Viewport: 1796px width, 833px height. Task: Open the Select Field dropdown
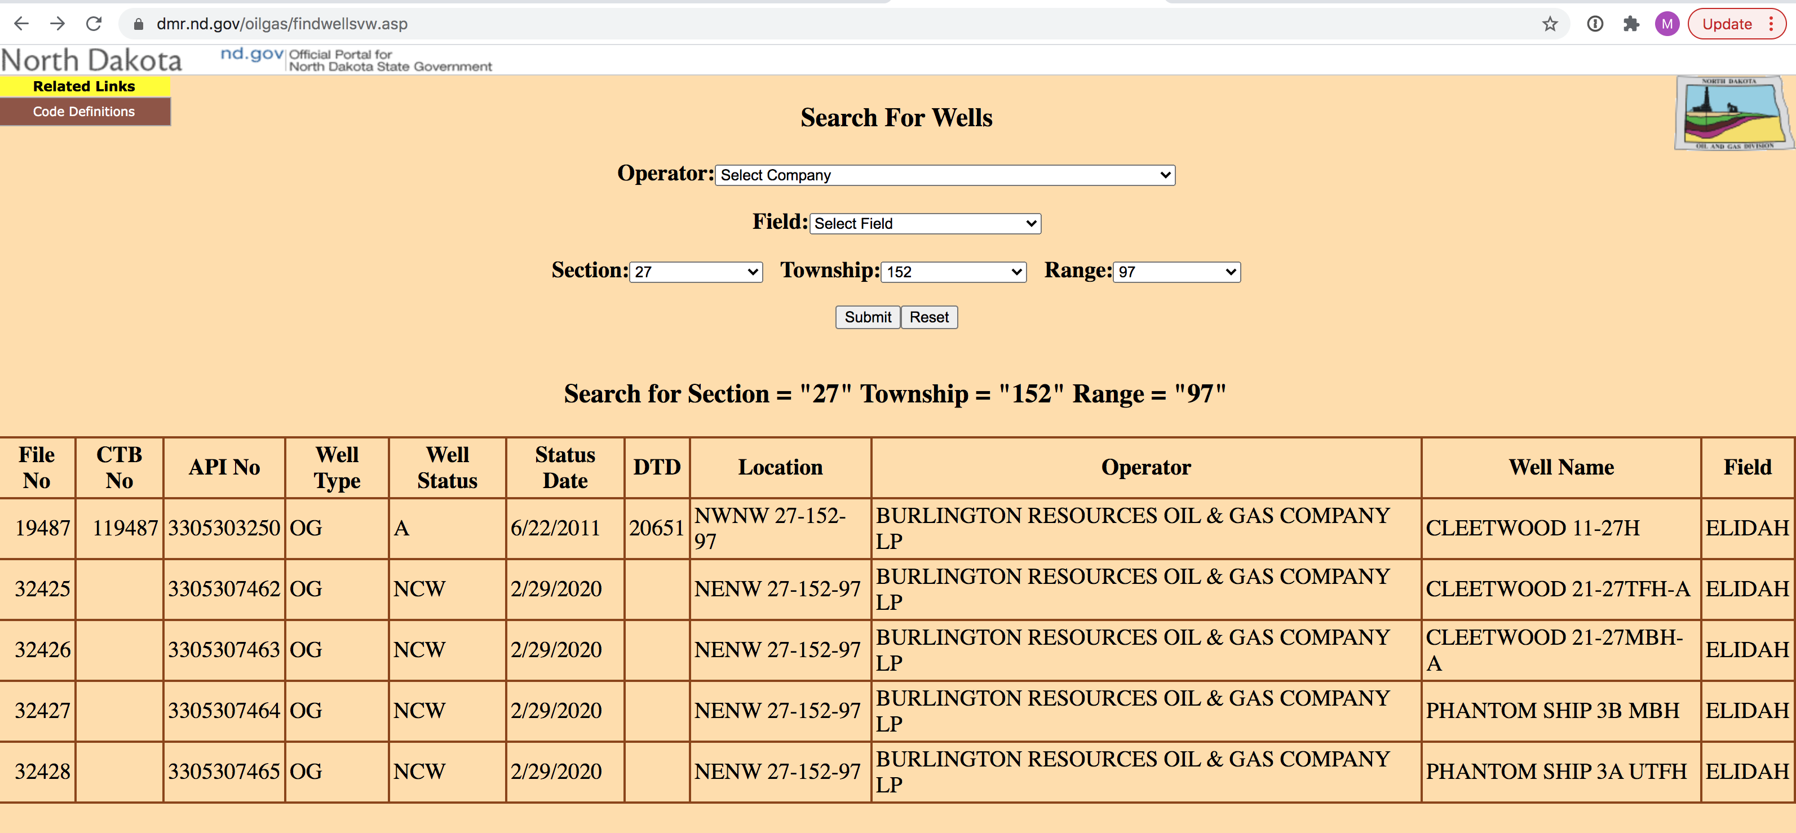[x=925, y=224]
